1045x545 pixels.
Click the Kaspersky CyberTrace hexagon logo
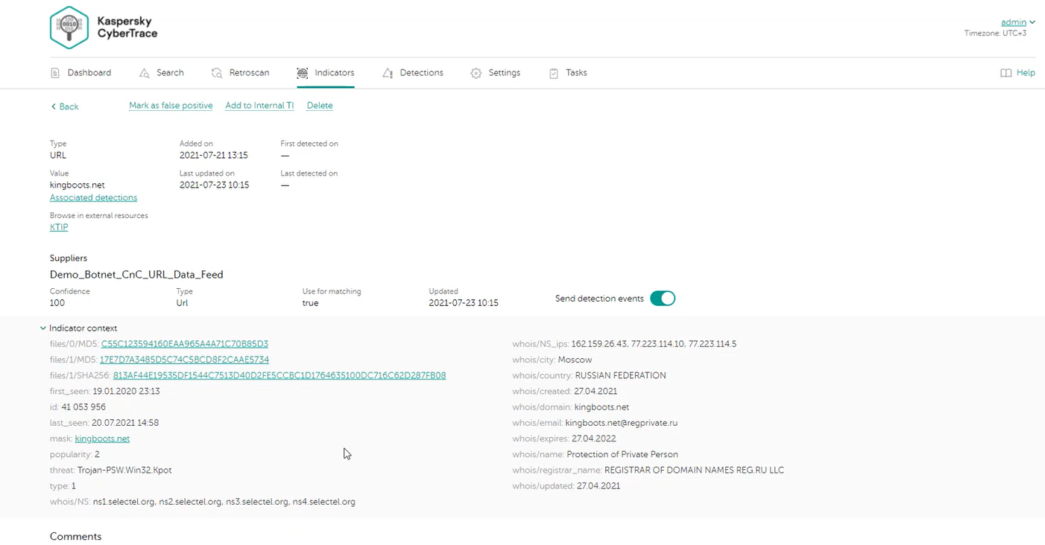pyautogui.click(x=69, y=28)
